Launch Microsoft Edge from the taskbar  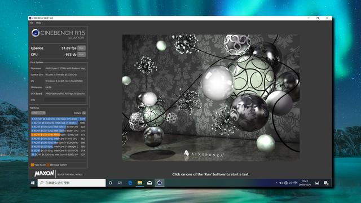click(x=130, y=183)
